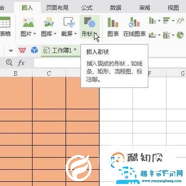Click the fx insert function icon
186x186 pixels.
[x=21, y=63]
